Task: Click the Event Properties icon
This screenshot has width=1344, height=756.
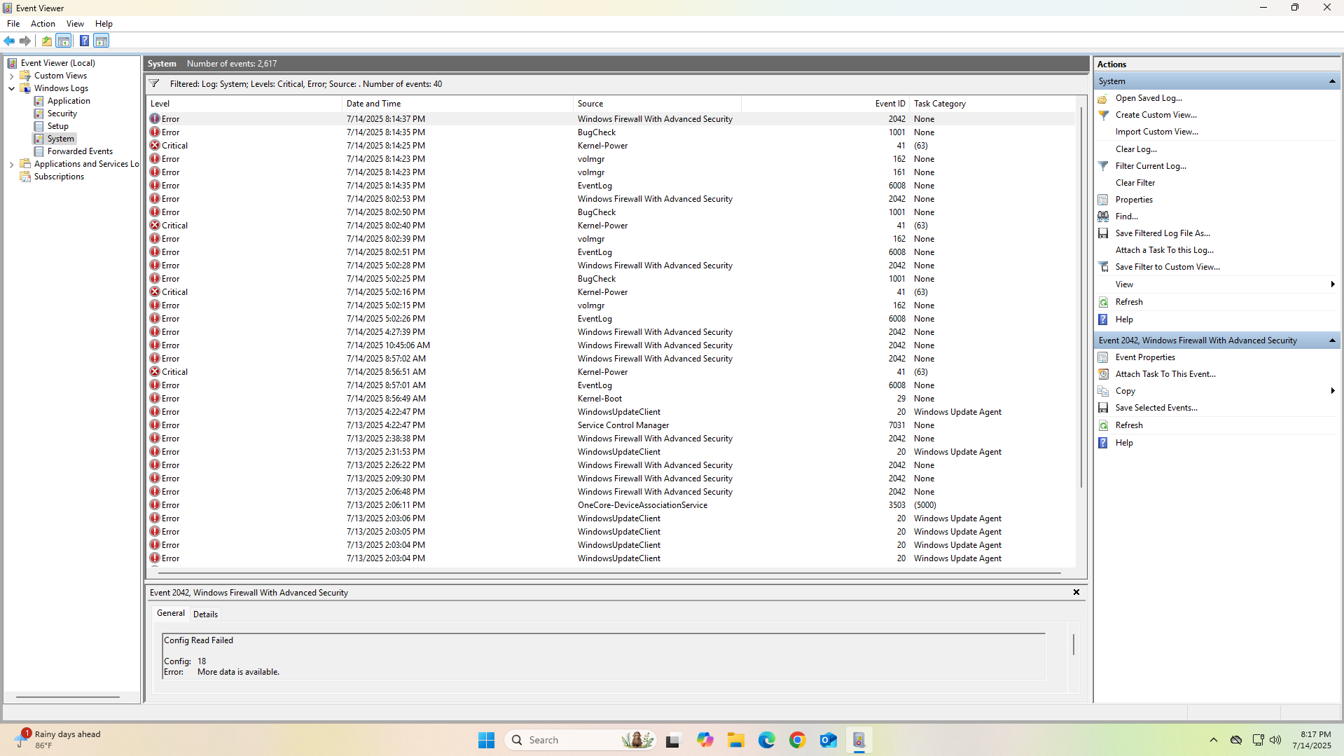Action: coord(1103,357)
